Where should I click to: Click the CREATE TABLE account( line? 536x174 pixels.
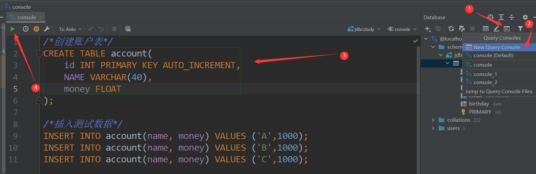coord(97,53)
